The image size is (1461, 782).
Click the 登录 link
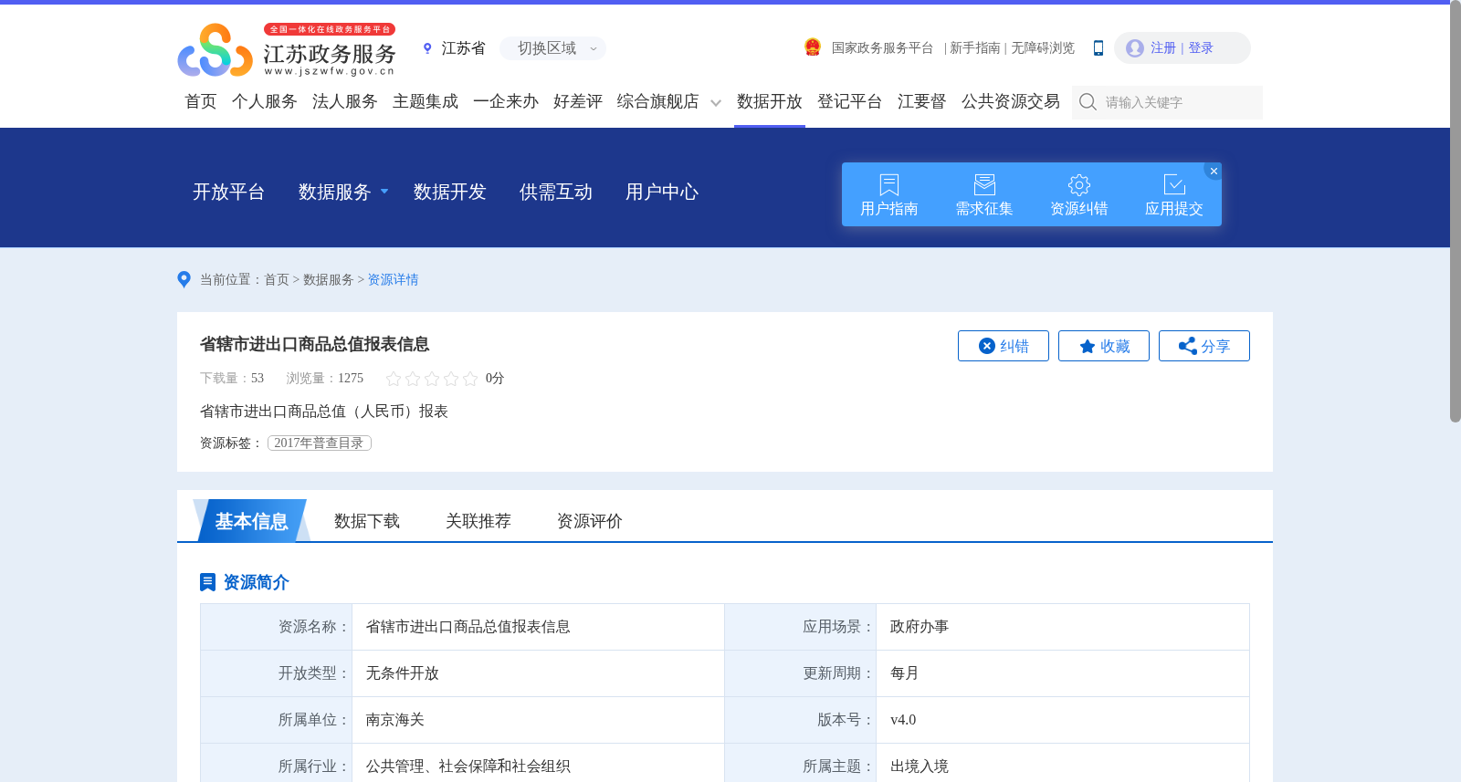click(1201, 48)
